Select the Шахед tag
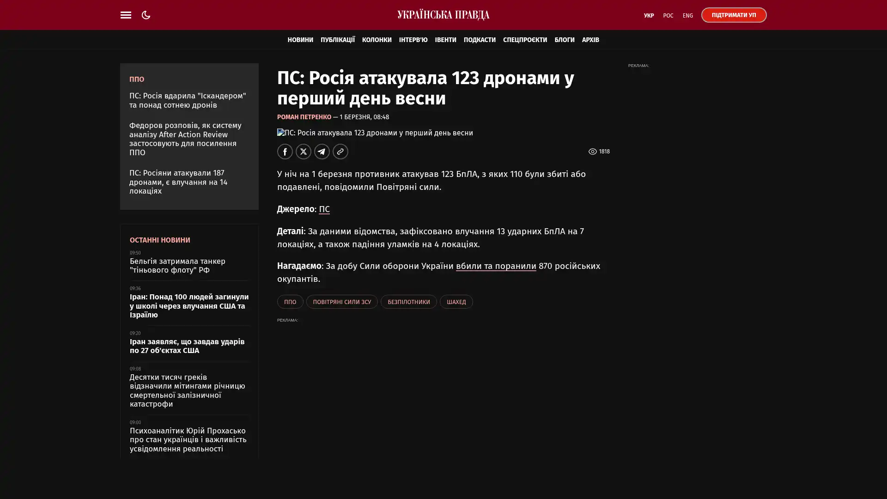Screen dimensions: 887x499 [456, 302]
